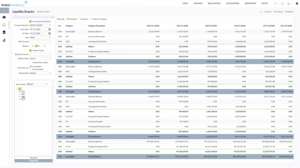Open the Custom Selection DEMO_TRADE dropdown
The width and height of the screenshot is (300, 168).
coord(40,25)
